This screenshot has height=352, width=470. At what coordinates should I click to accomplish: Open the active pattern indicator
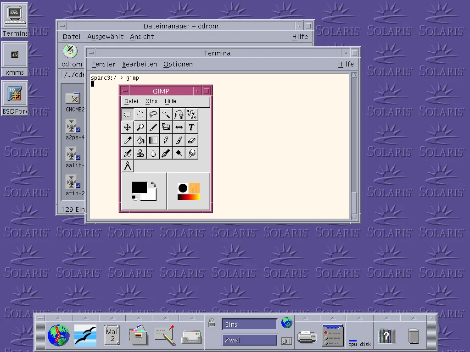194,188
